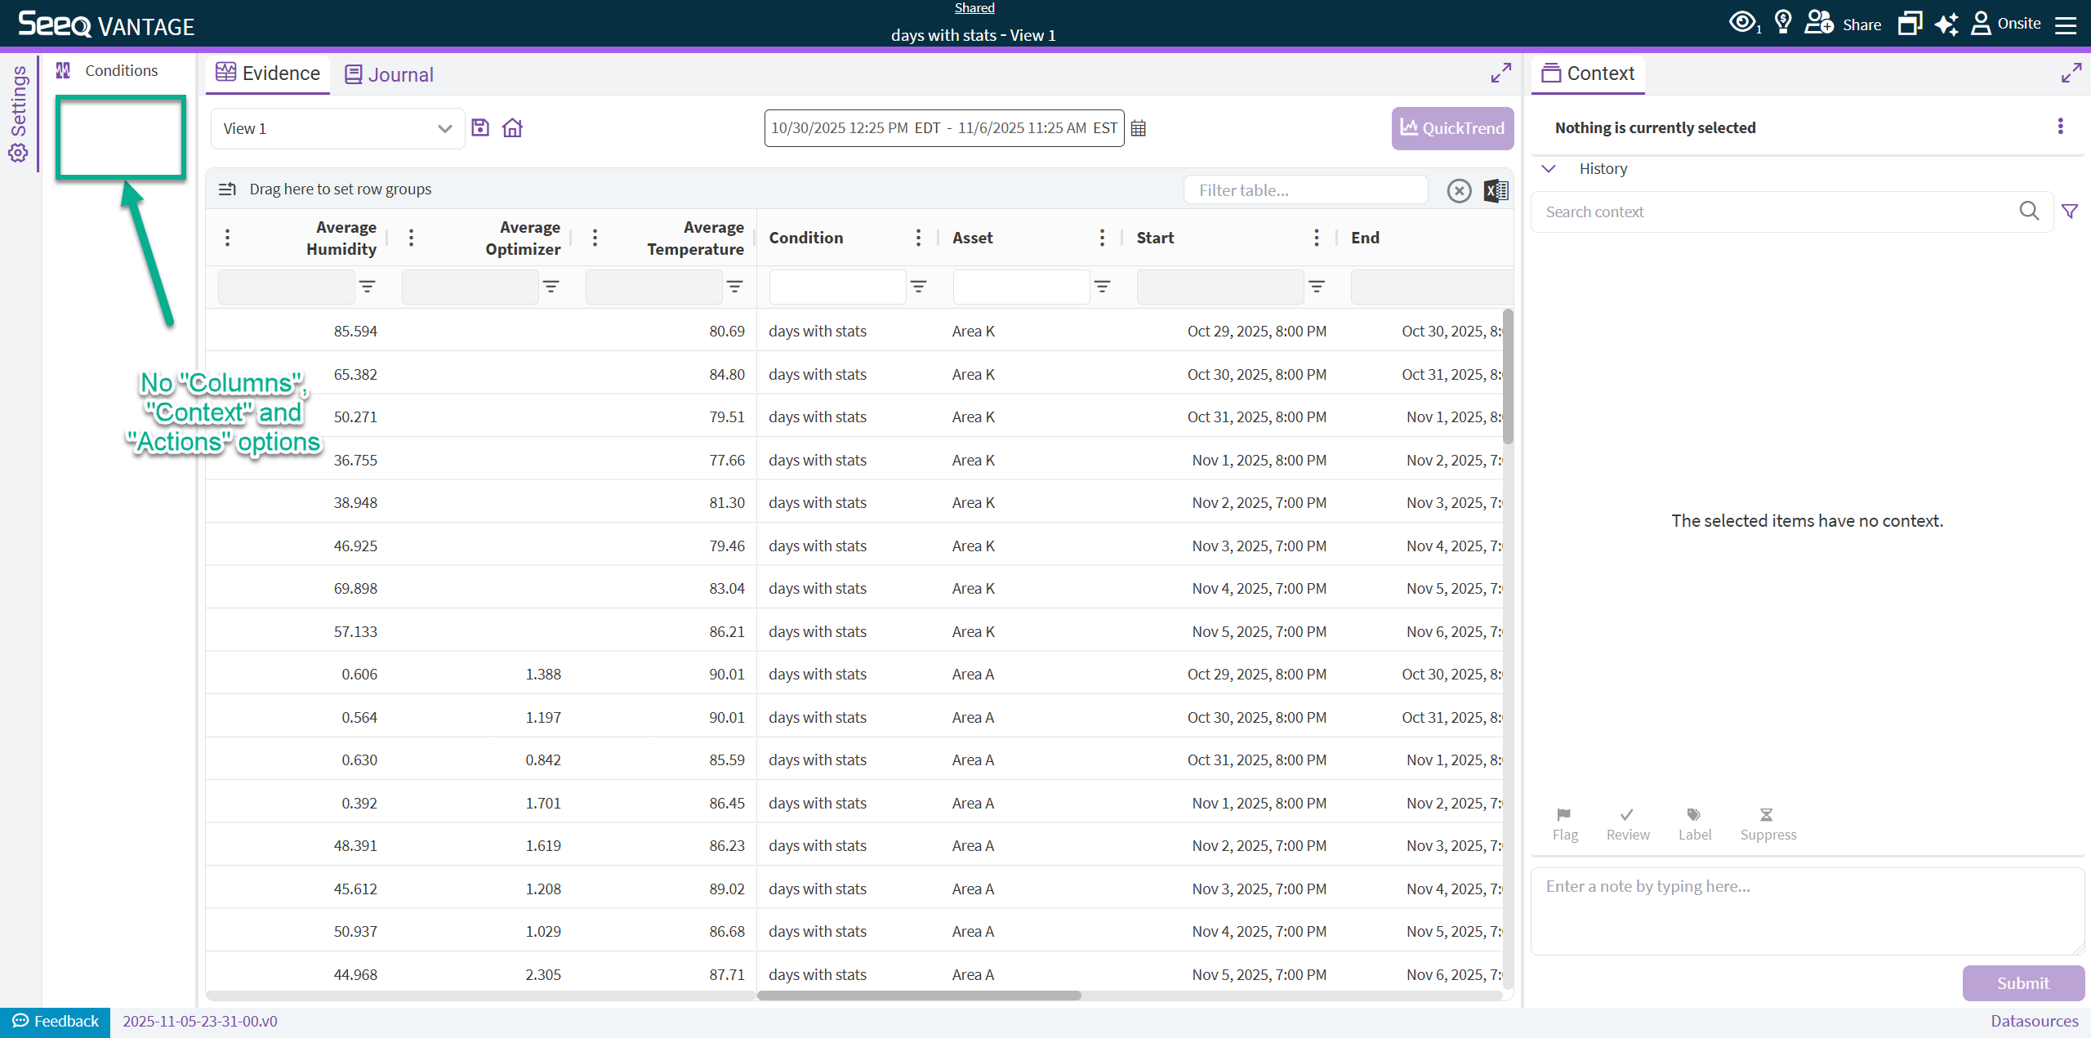2091x1038 pixels.
Task: Click the home view icon
Action: click(512, 128)
